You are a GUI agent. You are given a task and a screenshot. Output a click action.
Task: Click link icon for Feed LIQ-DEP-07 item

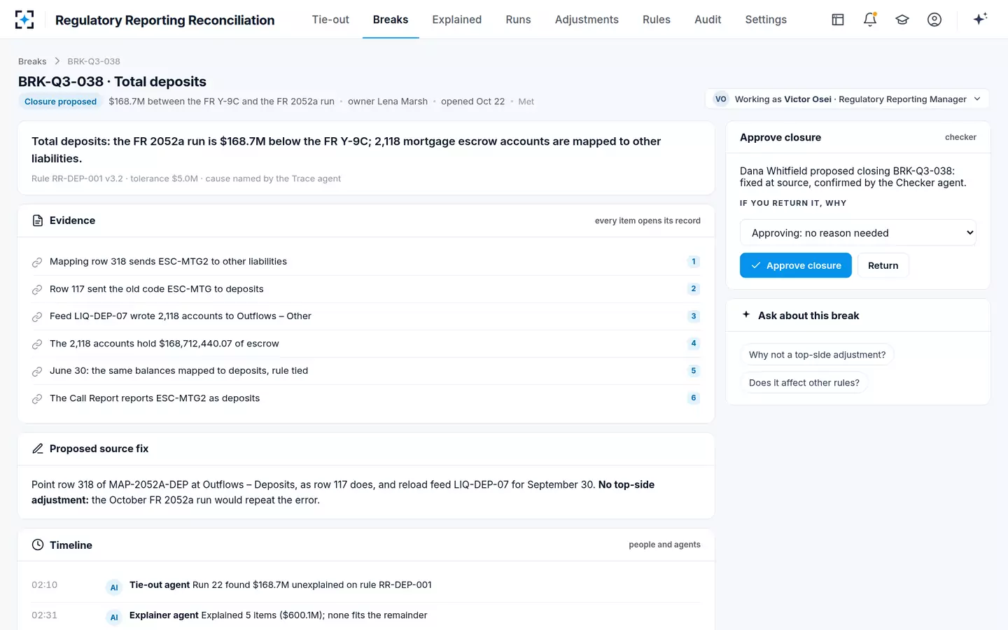[x=37, y=317]
